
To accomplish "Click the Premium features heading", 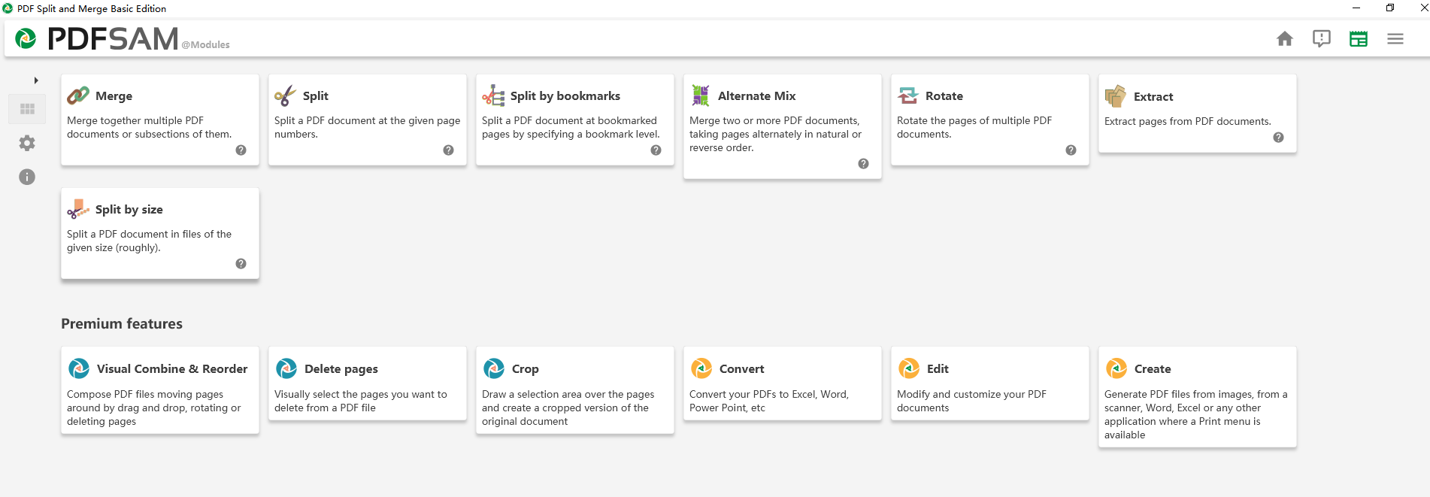I will [122, 323].
